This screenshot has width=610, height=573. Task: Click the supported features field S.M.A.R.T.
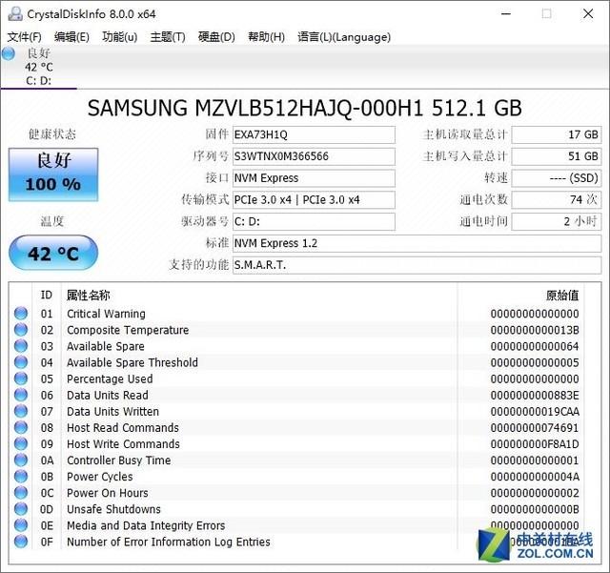tap(417, 265)
